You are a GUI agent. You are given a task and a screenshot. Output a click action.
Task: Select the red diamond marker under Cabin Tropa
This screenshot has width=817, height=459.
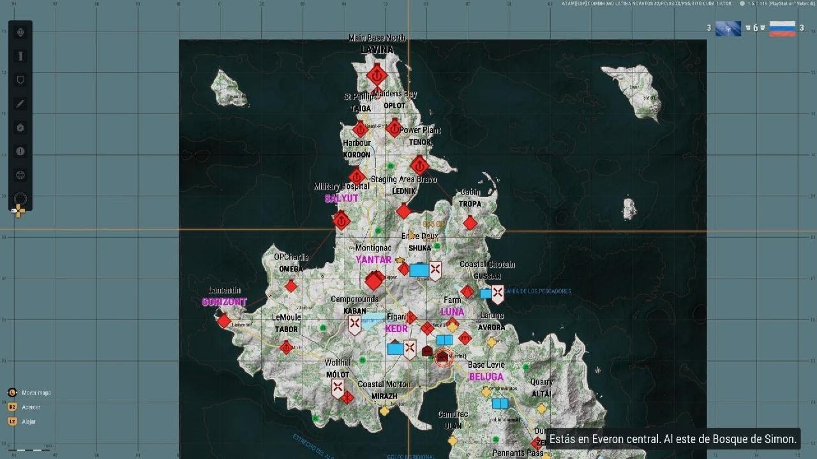point(470,222)
